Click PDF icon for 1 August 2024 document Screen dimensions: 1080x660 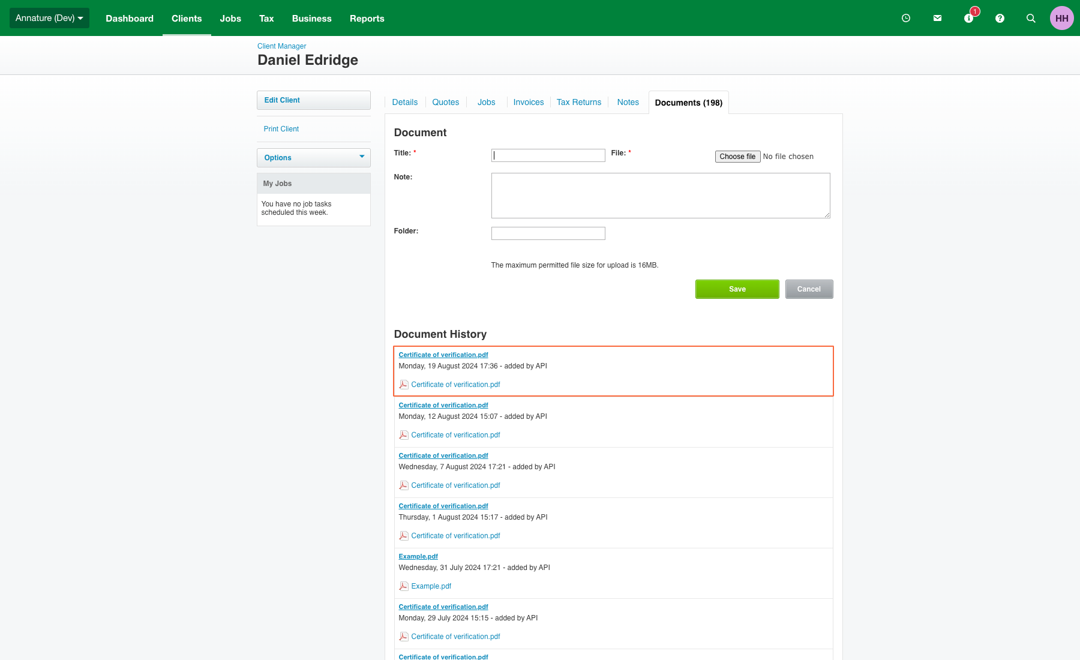pyautogui.click(x=404, y=536)
